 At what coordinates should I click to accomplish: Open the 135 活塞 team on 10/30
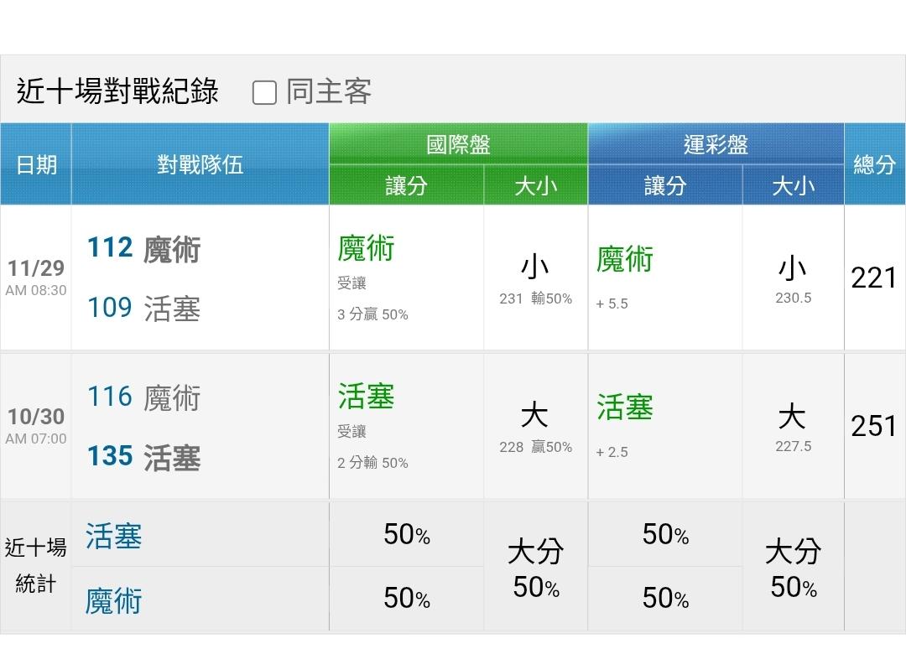143,457
